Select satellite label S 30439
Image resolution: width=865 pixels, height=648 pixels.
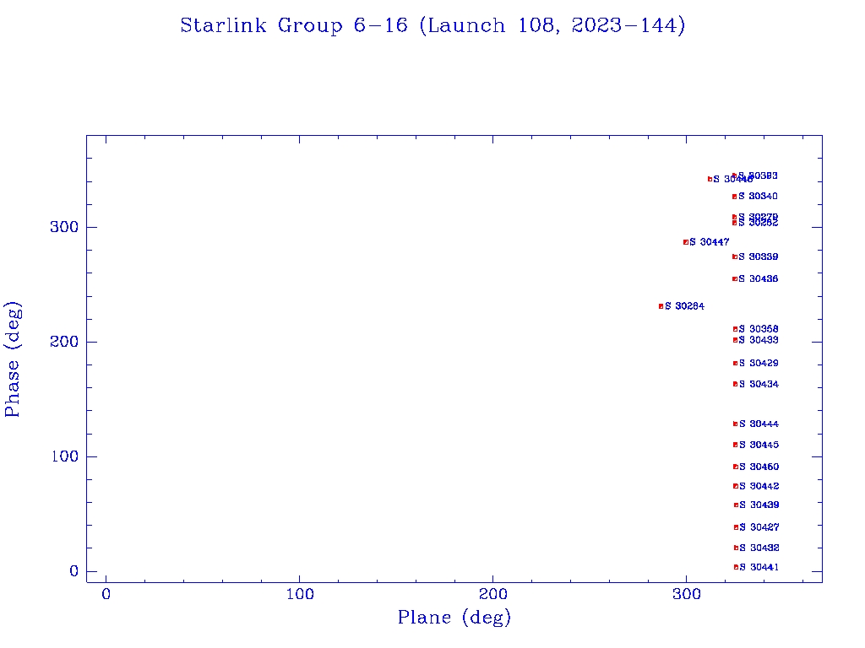click(759, 505)
